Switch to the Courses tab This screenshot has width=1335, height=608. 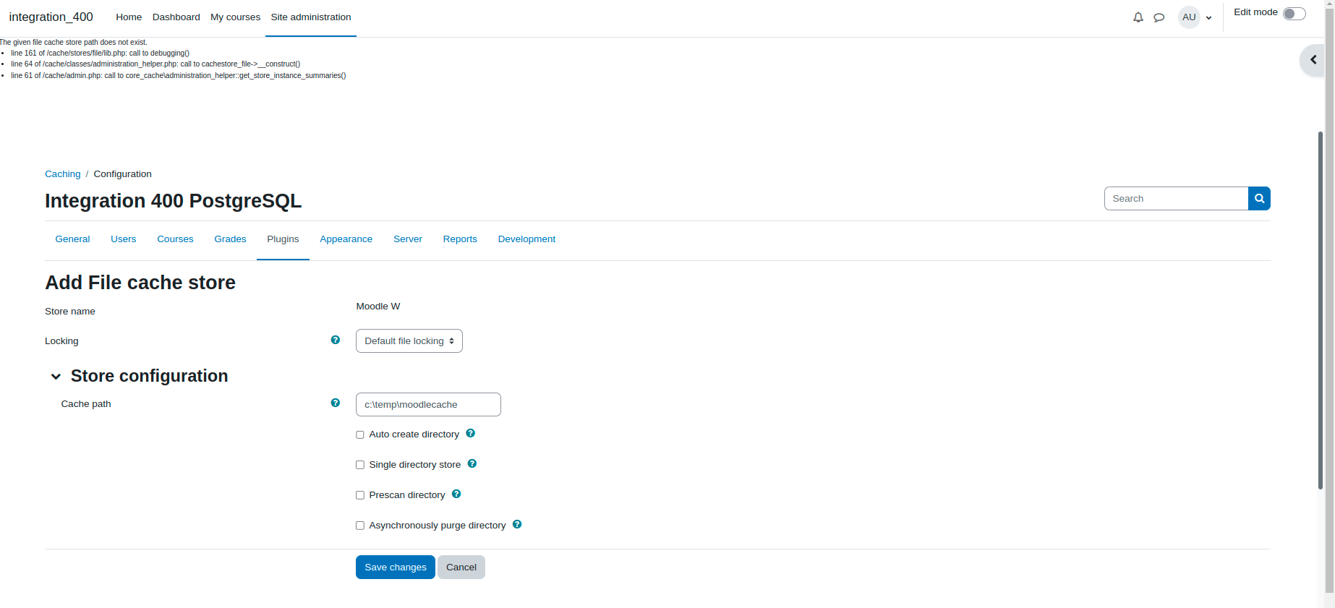175,239
